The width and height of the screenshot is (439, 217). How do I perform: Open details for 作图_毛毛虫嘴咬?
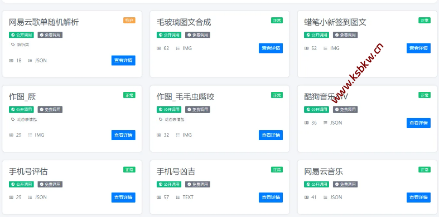click(x=271, y=135)
